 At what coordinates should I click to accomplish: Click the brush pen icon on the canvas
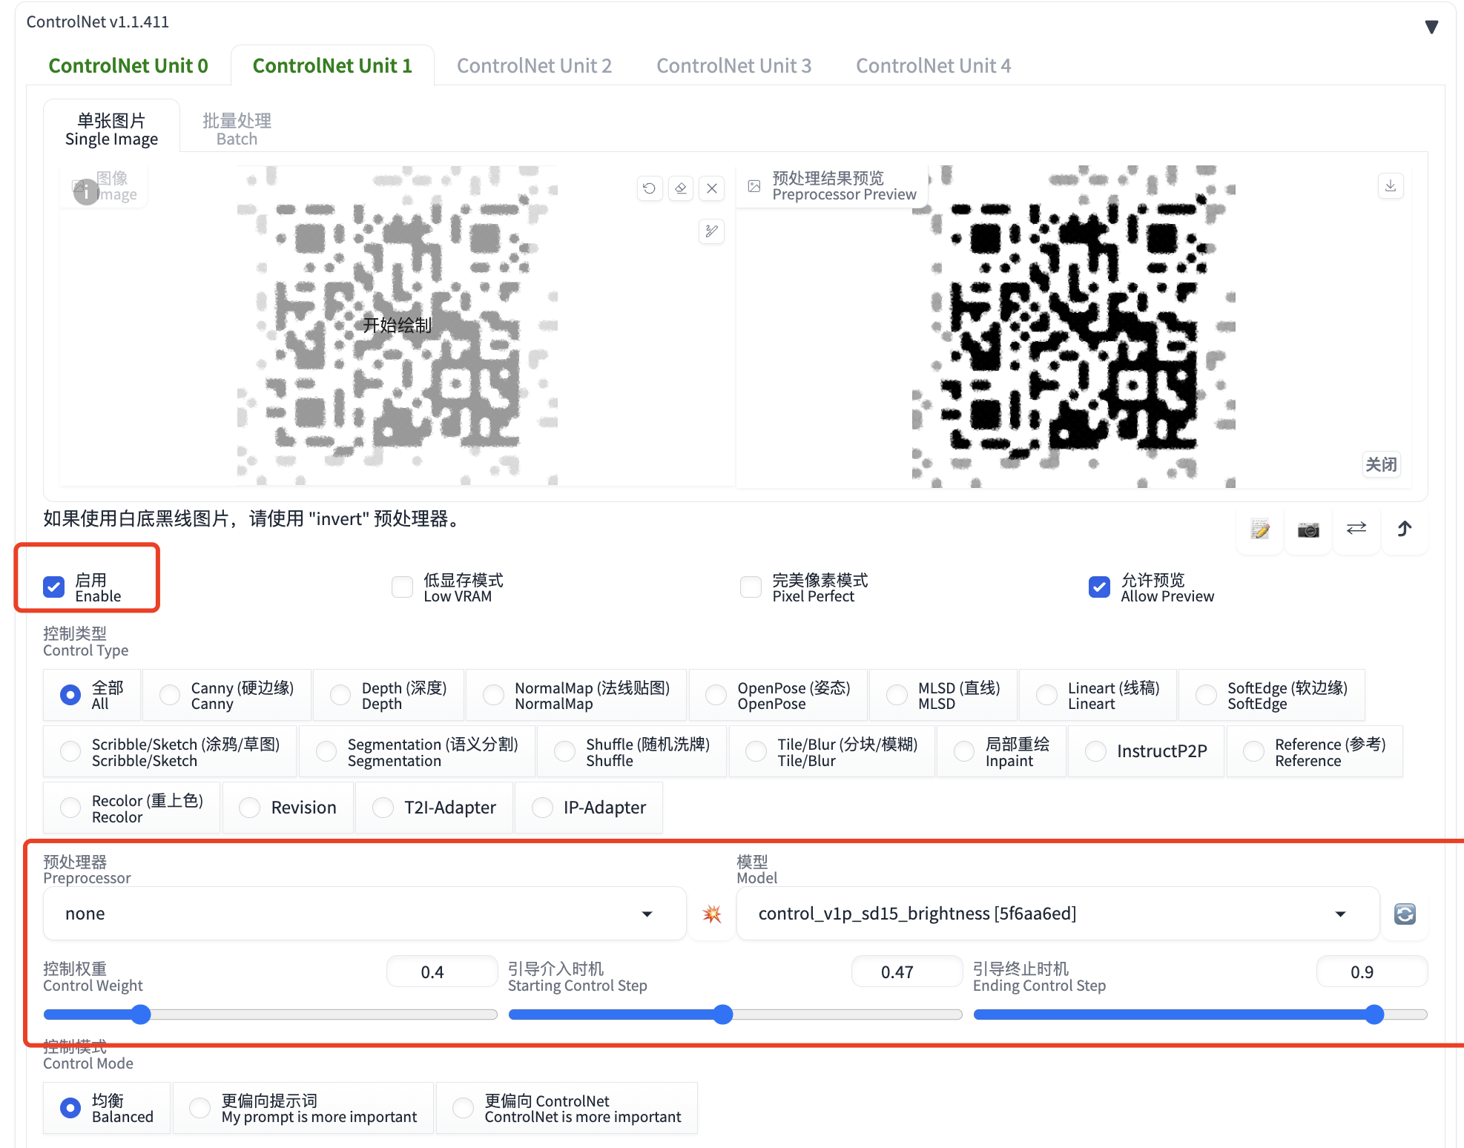712,231
